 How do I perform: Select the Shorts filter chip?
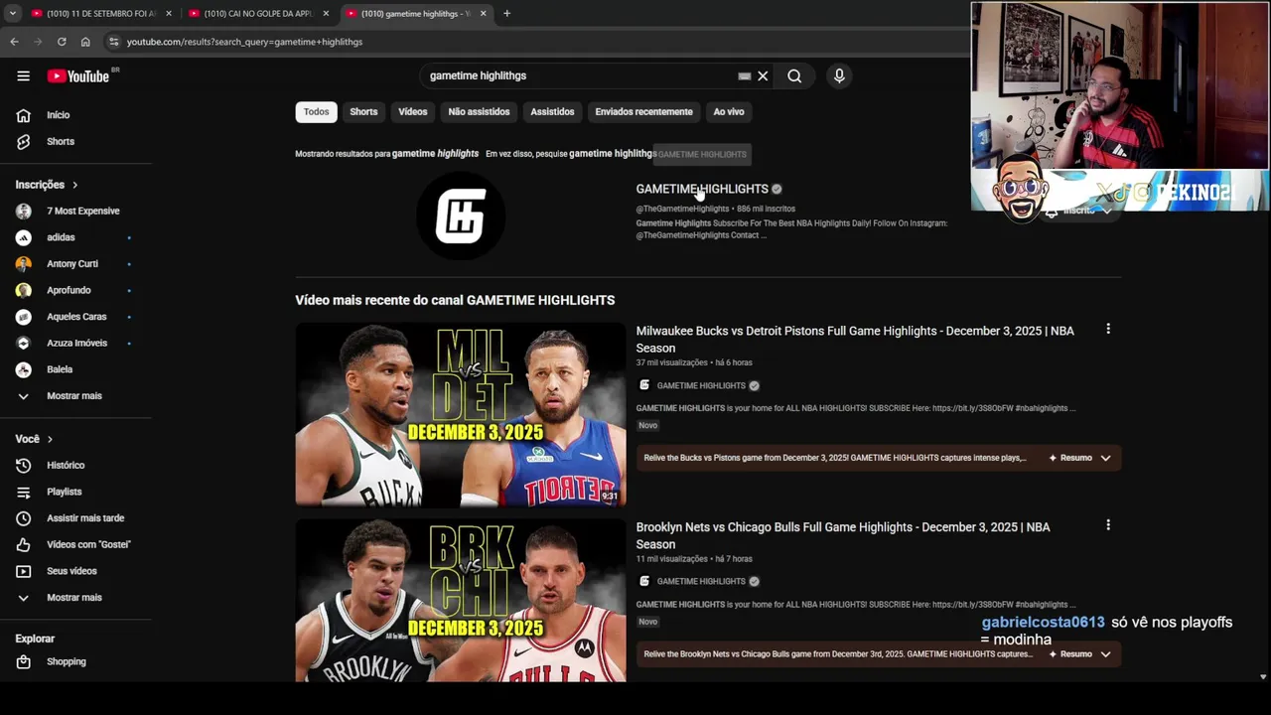(x=363, y=112)
